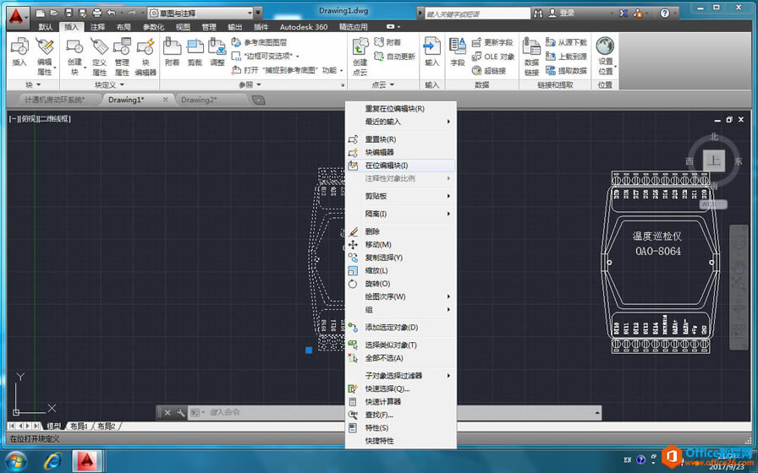Image resolution: width=758 pixels, height=473 pixels.
Task: Expand the Draw Order (绘图次序) submenu
Action: [401, 296]
